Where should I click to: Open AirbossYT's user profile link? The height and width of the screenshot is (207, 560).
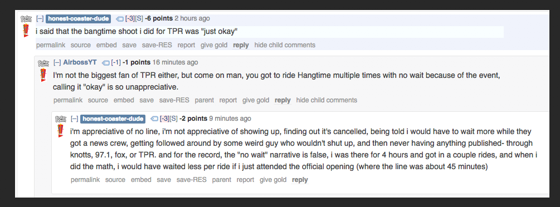pyautogui.click(x=80, y=62)
